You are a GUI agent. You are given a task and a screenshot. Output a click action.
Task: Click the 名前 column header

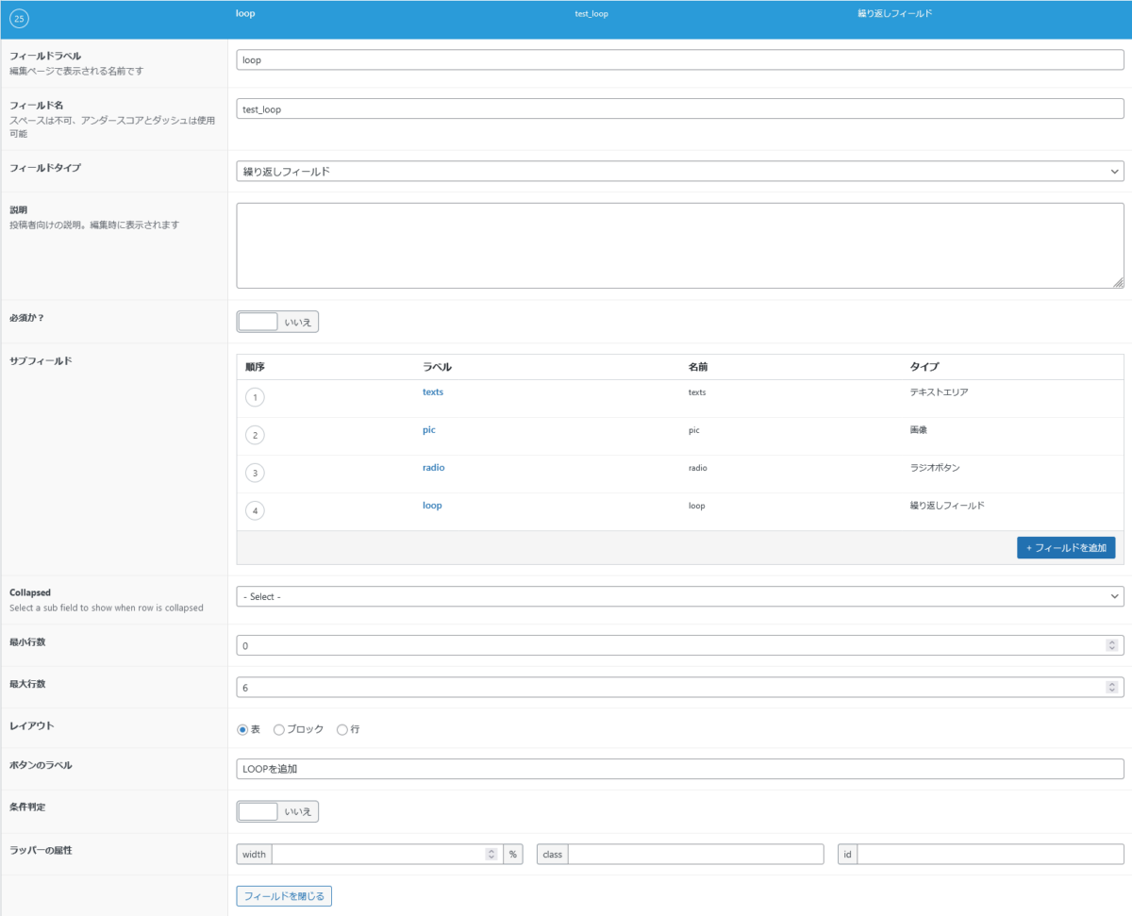699,367
